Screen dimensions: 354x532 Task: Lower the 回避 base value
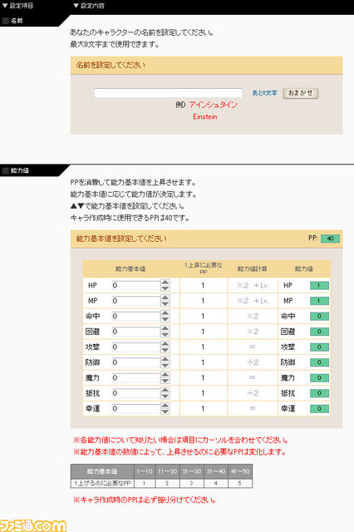165,334
